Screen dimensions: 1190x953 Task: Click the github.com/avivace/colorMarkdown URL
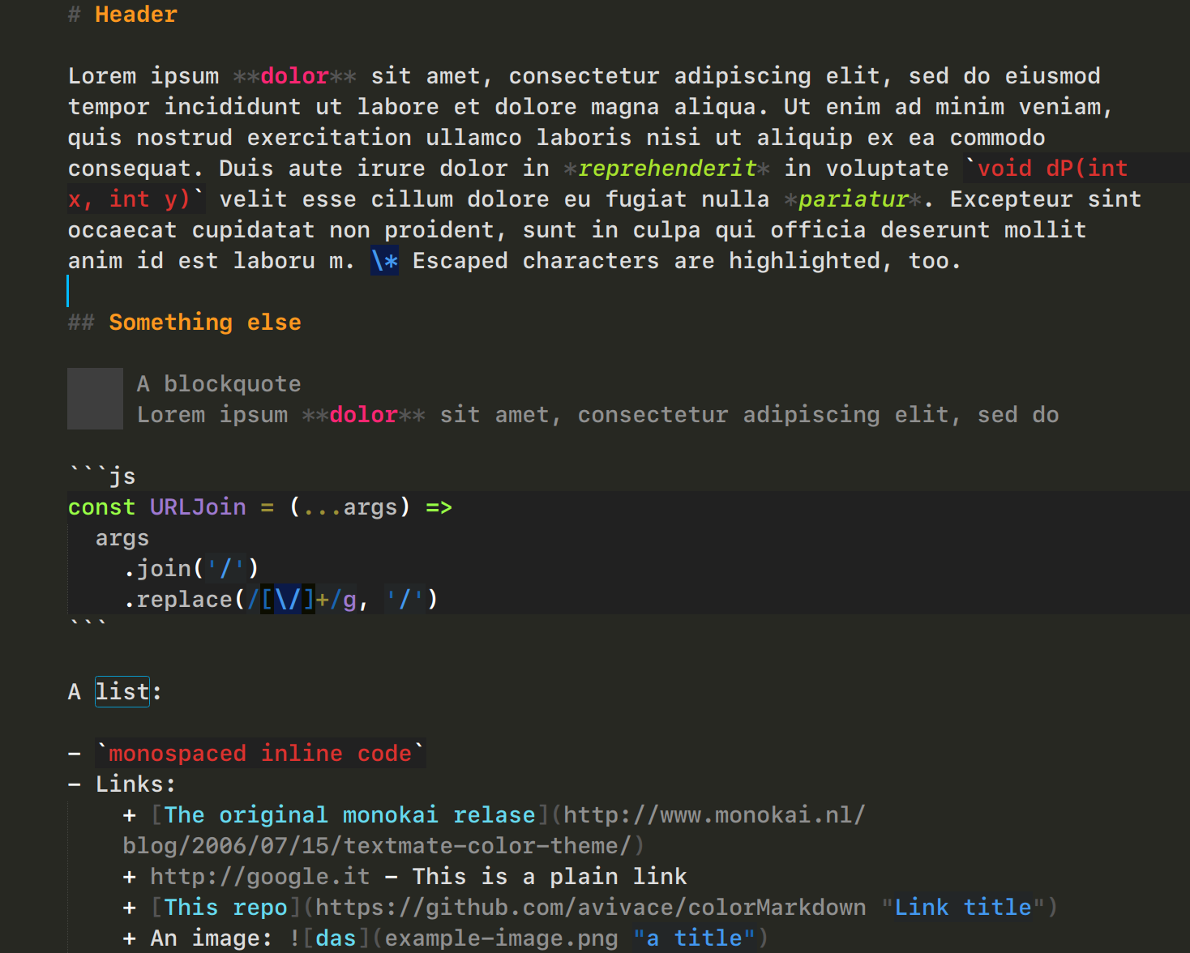[591, 908]
